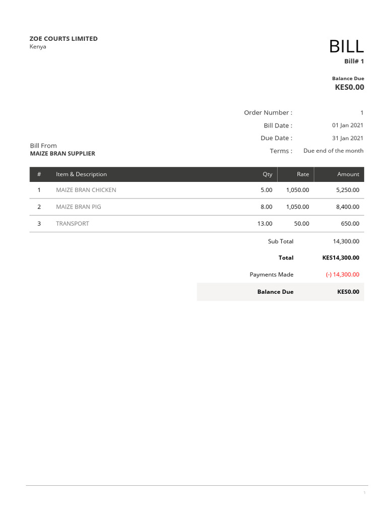Click the Amount column header

click(348, 174)
